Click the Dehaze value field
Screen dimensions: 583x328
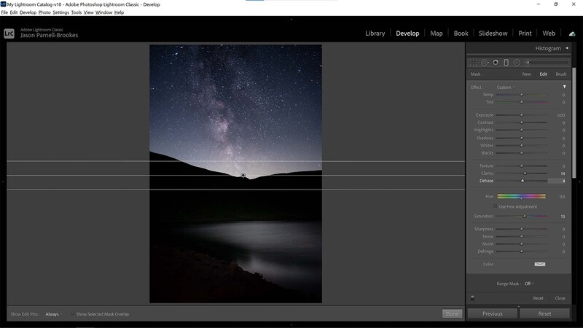tap(557, 181)
